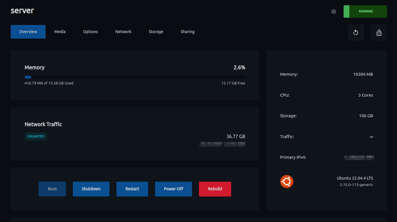Image resolution: width=397 pixels, height=222 pixels.
Task: Click the Shutdown button
Action: [x=91, y=189]
